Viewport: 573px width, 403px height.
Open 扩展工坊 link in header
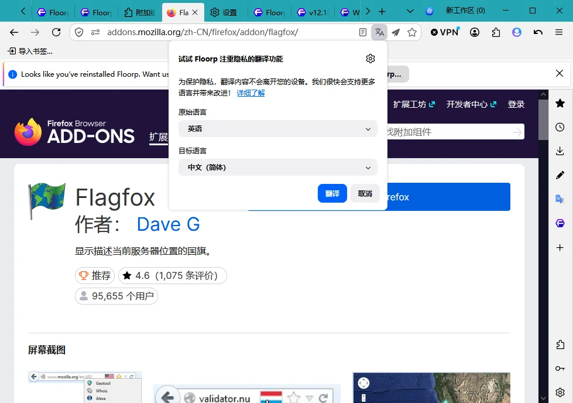click(x=414, y=104)
